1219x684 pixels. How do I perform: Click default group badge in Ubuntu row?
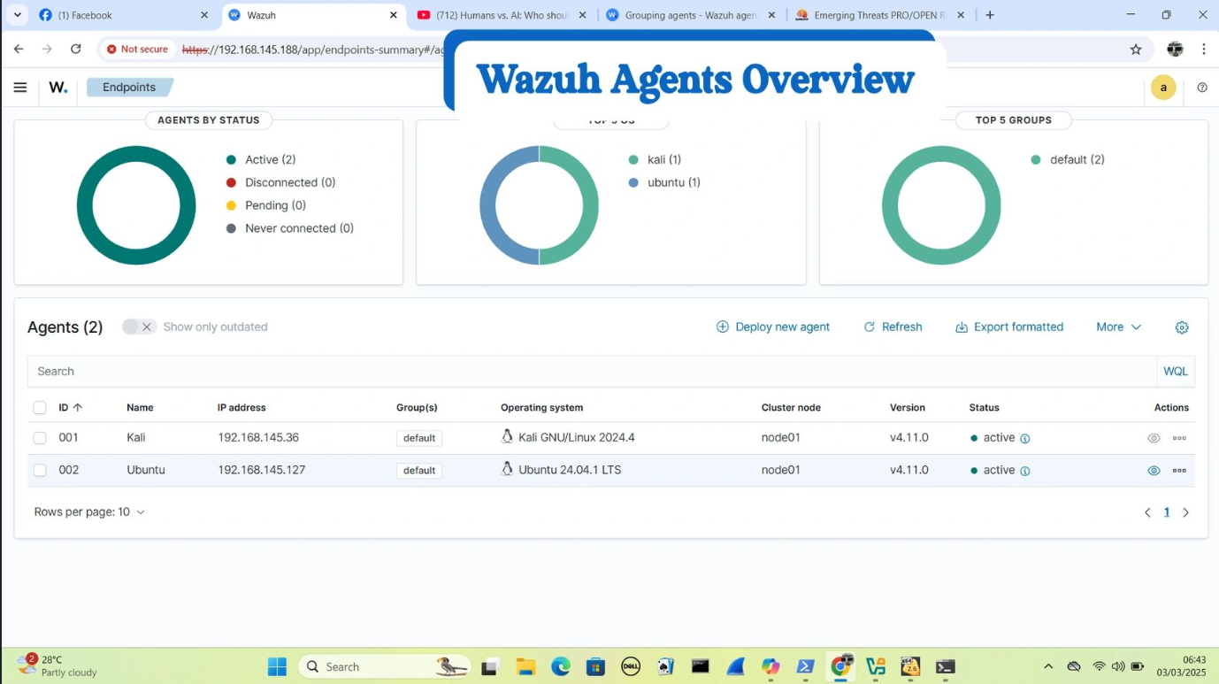pos(419,471)
